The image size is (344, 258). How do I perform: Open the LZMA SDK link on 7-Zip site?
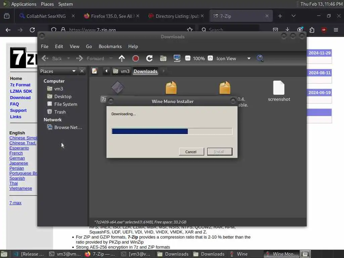21,91
